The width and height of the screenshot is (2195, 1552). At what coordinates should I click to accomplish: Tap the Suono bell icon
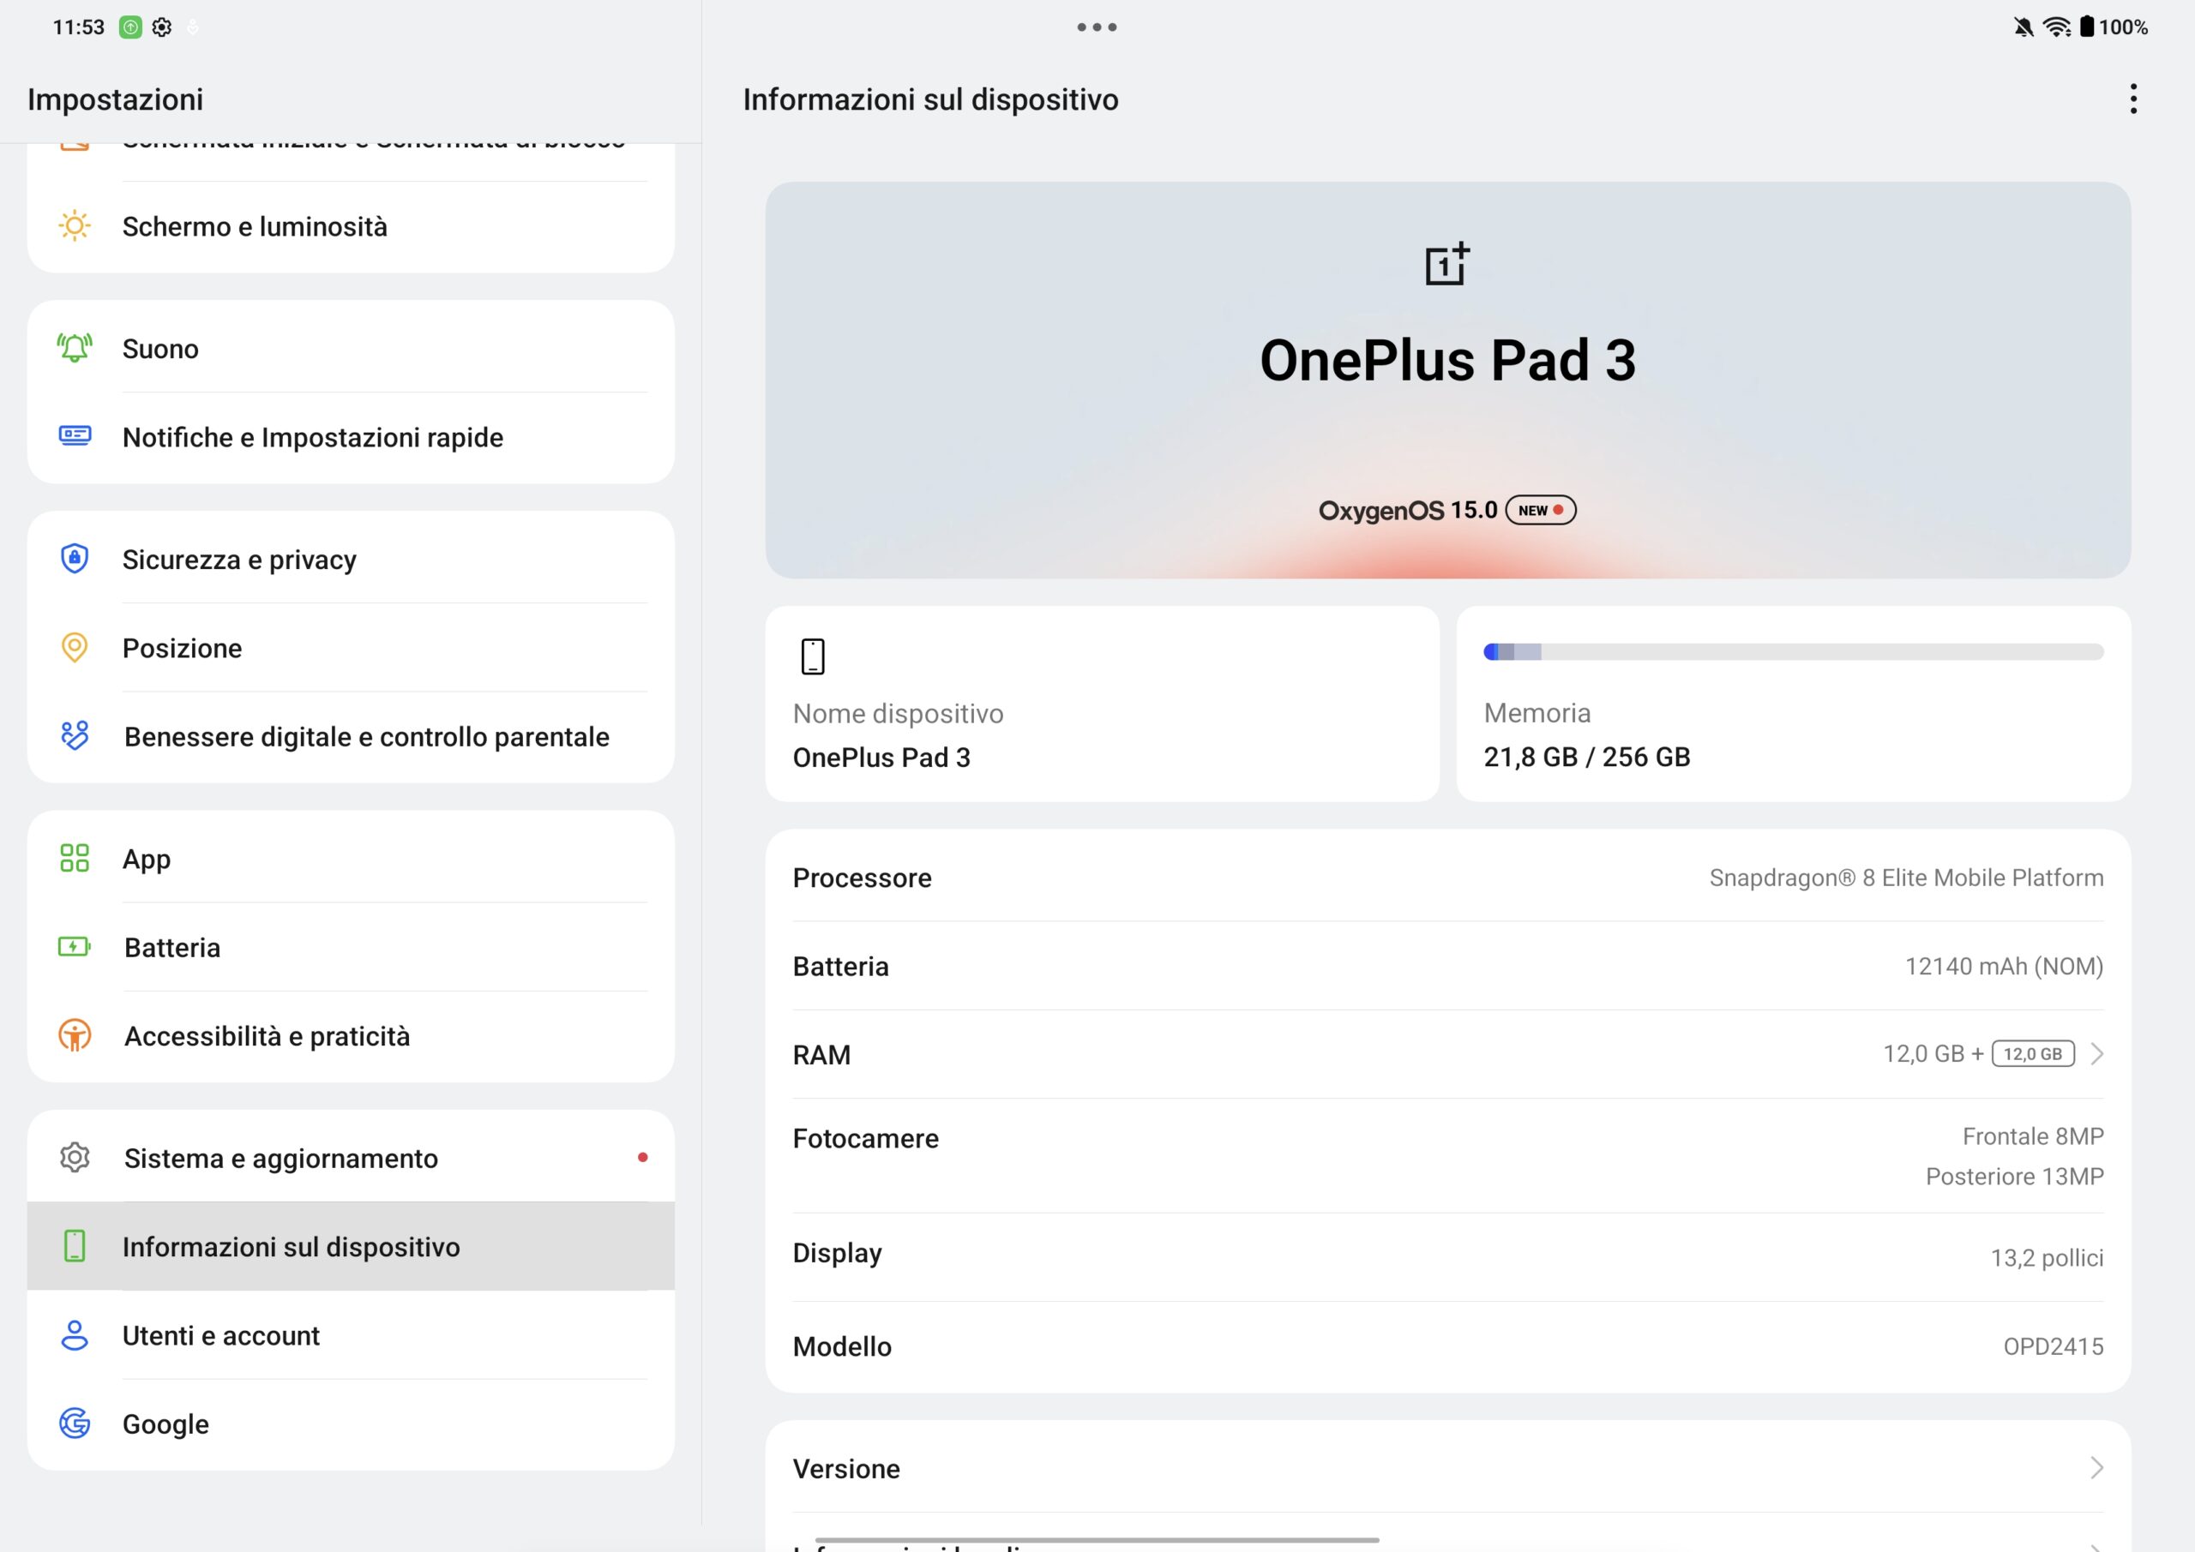tap(75, 348)
